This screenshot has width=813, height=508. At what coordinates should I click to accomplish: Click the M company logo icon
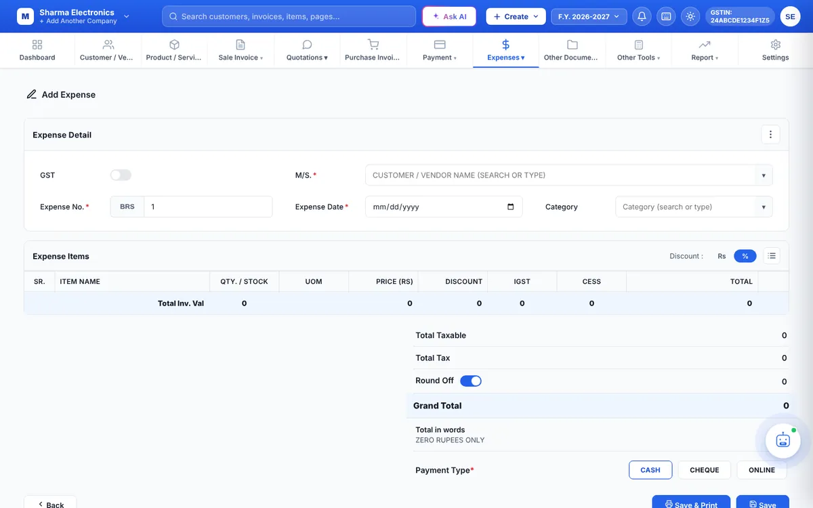click(x=25, y=16)
